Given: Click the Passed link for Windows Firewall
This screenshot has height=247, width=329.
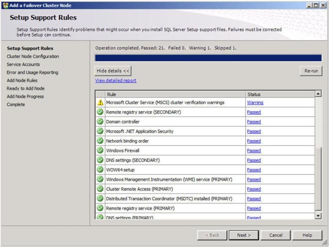Looking at the screenshot, I should [254, 151].
